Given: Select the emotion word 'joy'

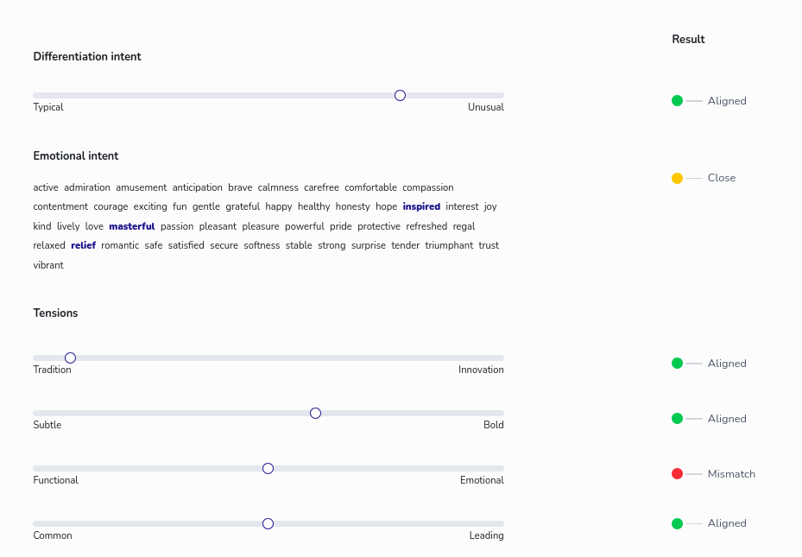Looking at the screenshot, I should pyautogui.click(x=490, y=206).
